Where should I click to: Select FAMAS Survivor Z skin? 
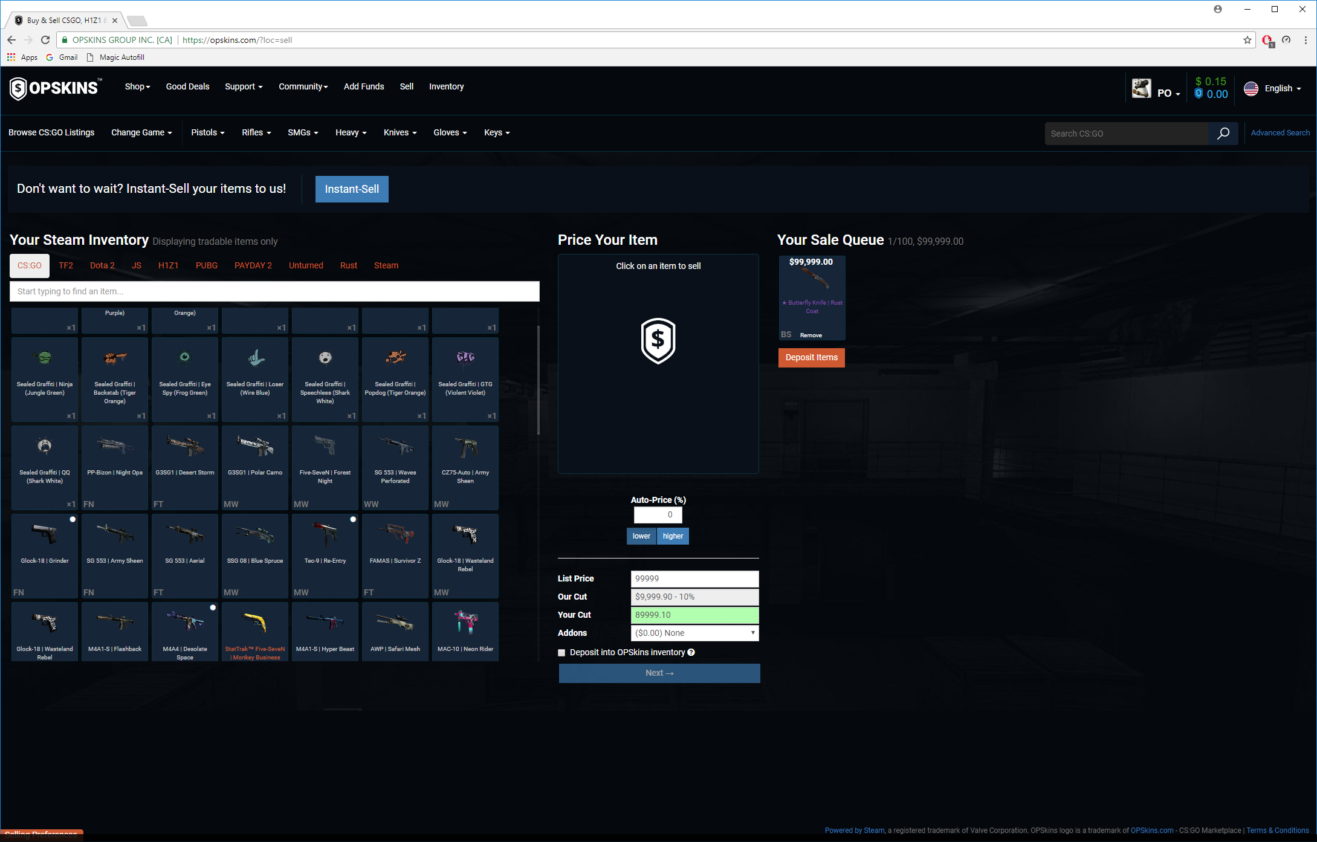tap(395, 555)
